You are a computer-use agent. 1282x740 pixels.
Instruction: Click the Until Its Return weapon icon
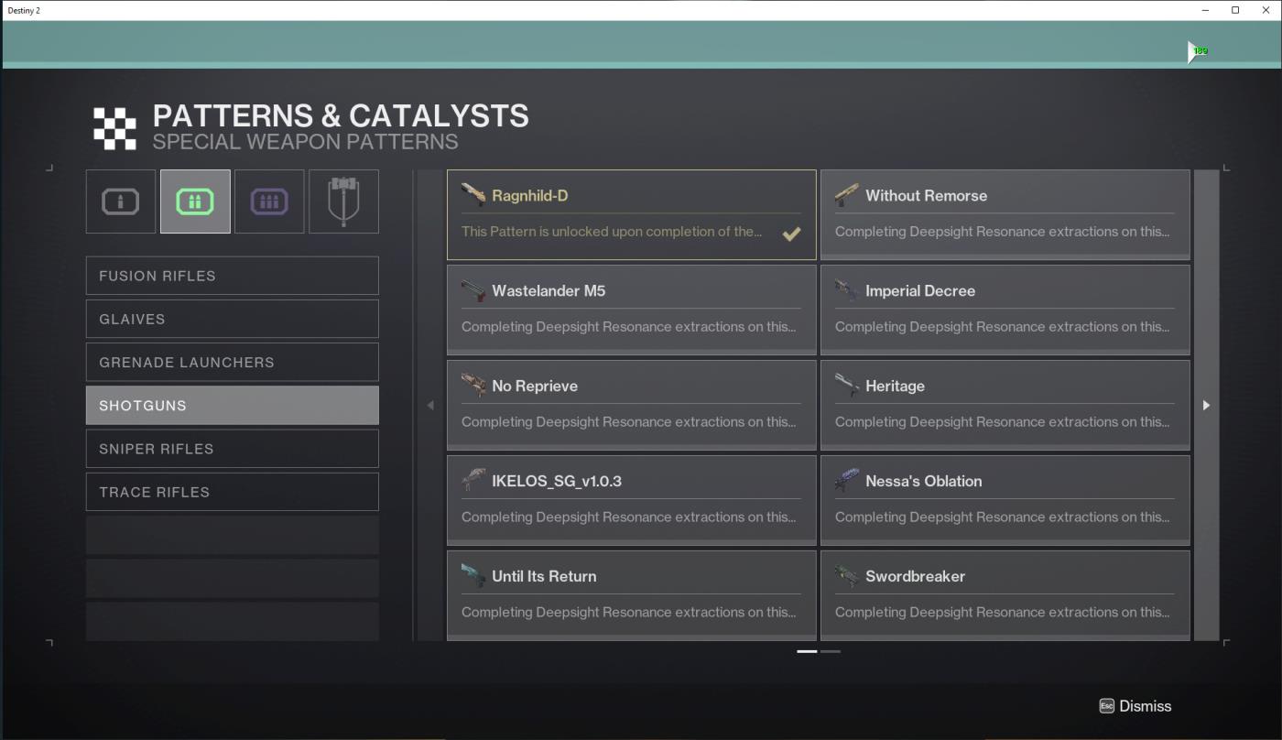pos(473,576)
